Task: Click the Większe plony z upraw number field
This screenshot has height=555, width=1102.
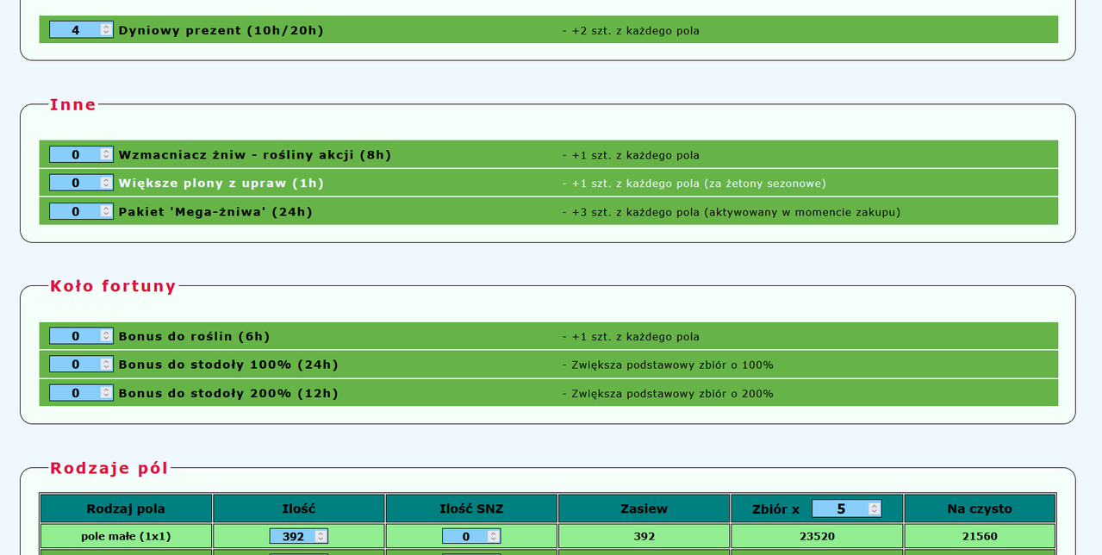Action: pos(81,183)
